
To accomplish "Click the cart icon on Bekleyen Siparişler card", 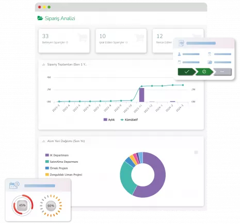I will (x=83, y=38).
